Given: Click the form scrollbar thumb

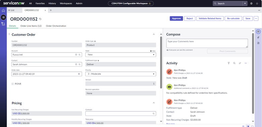Looking at the screenshot, I should click(161, 62).
